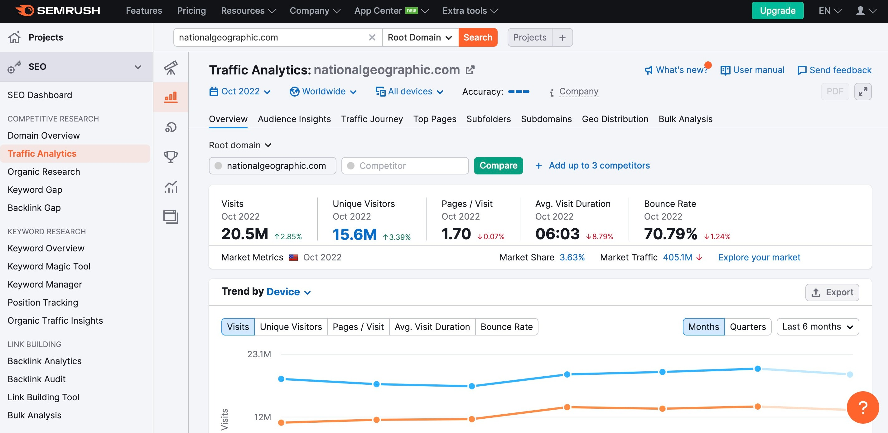The image size is (888, 433).
Task: Open the telescope toolkit icon
Action: point(171,68)
